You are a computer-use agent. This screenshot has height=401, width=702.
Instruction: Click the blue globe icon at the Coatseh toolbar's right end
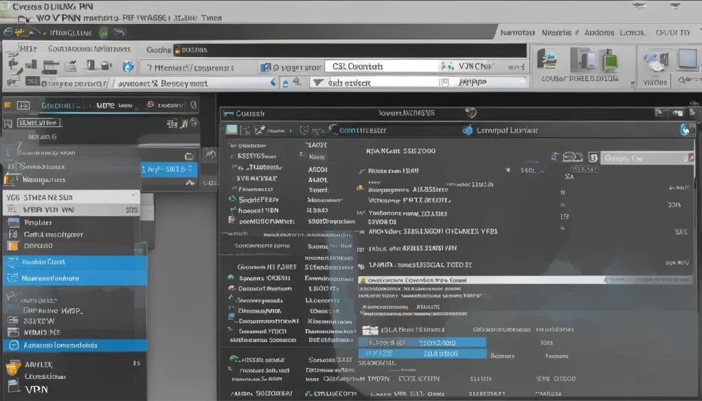click(685, 130)
